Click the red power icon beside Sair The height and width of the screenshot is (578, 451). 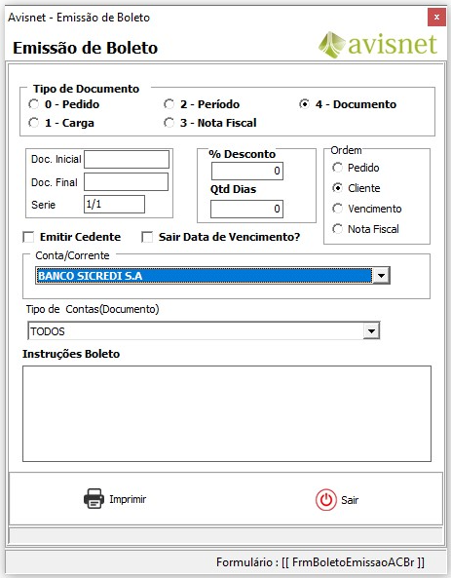[326, 500]
